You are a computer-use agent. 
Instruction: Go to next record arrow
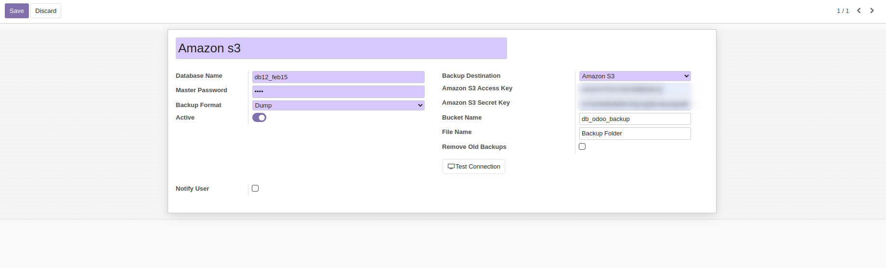(x=872, y=11)
